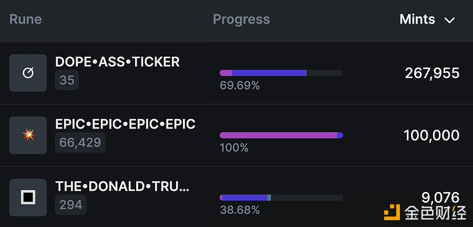The height and width of the screenshot is (227, 473).
Task: Click the 100,000 mints value
Action: pyautogui.click(x=431, y=135)
